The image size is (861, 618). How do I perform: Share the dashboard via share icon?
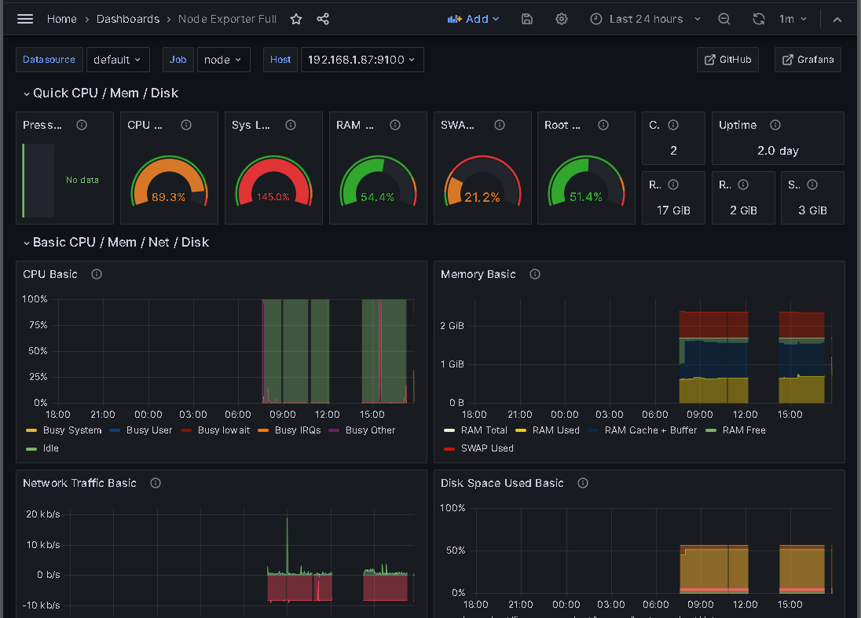[323, 19]
